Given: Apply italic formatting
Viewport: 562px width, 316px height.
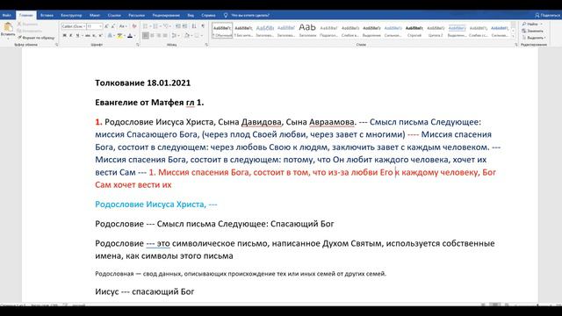Looking at the screenshot, I should tap(71, 35).
